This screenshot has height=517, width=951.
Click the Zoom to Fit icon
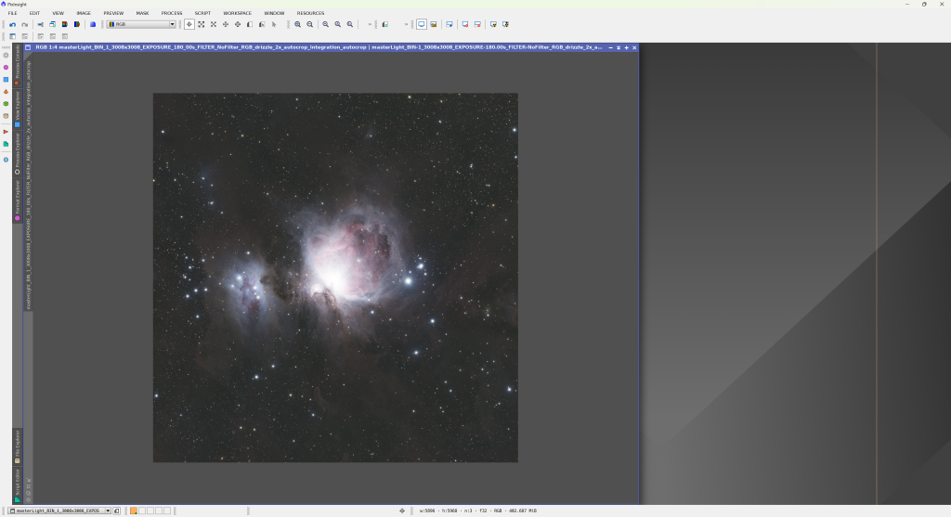[202, 24]
